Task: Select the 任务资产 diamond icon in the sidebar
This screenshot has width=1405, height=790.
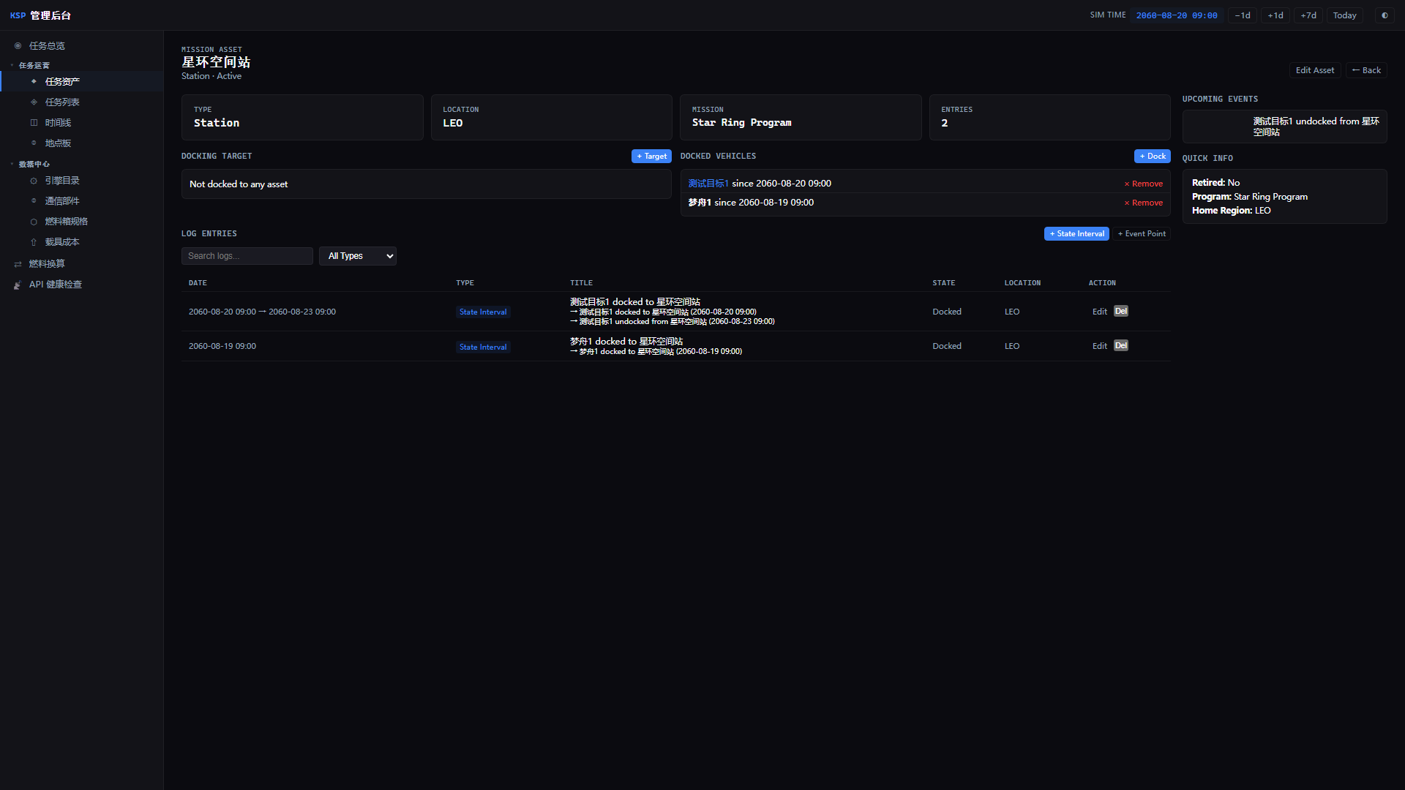Action: [x=34, y=82]
